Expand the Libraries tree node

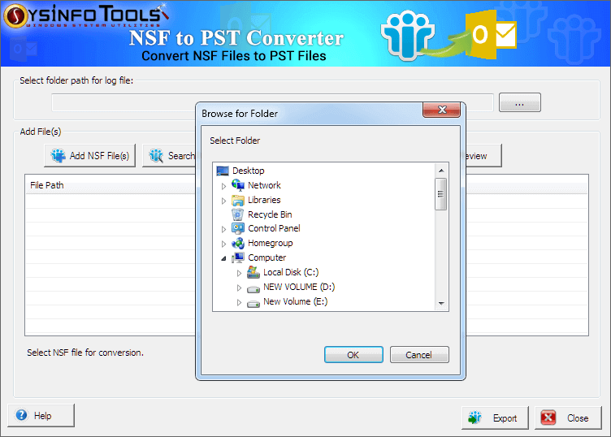tap(223, 201)
